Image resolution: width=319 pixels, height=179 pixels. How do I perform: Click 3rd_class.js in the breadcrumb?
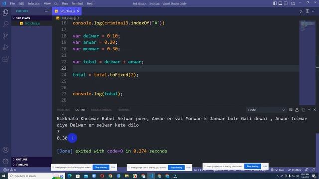[69, 18]
